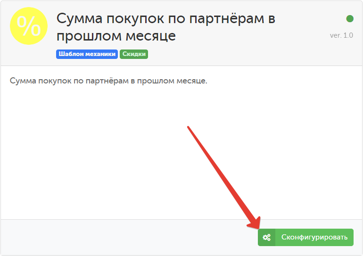Screen dimensions: 363x256
Task: Select the Шаблон механики tag
Action: coord(87,54)
